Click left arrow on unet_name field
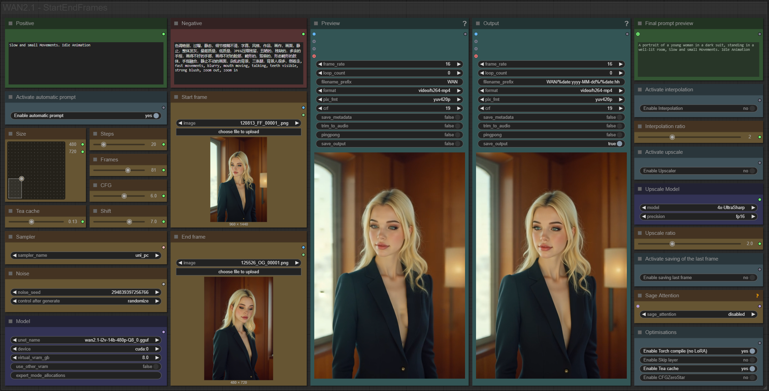 [14, 340]
